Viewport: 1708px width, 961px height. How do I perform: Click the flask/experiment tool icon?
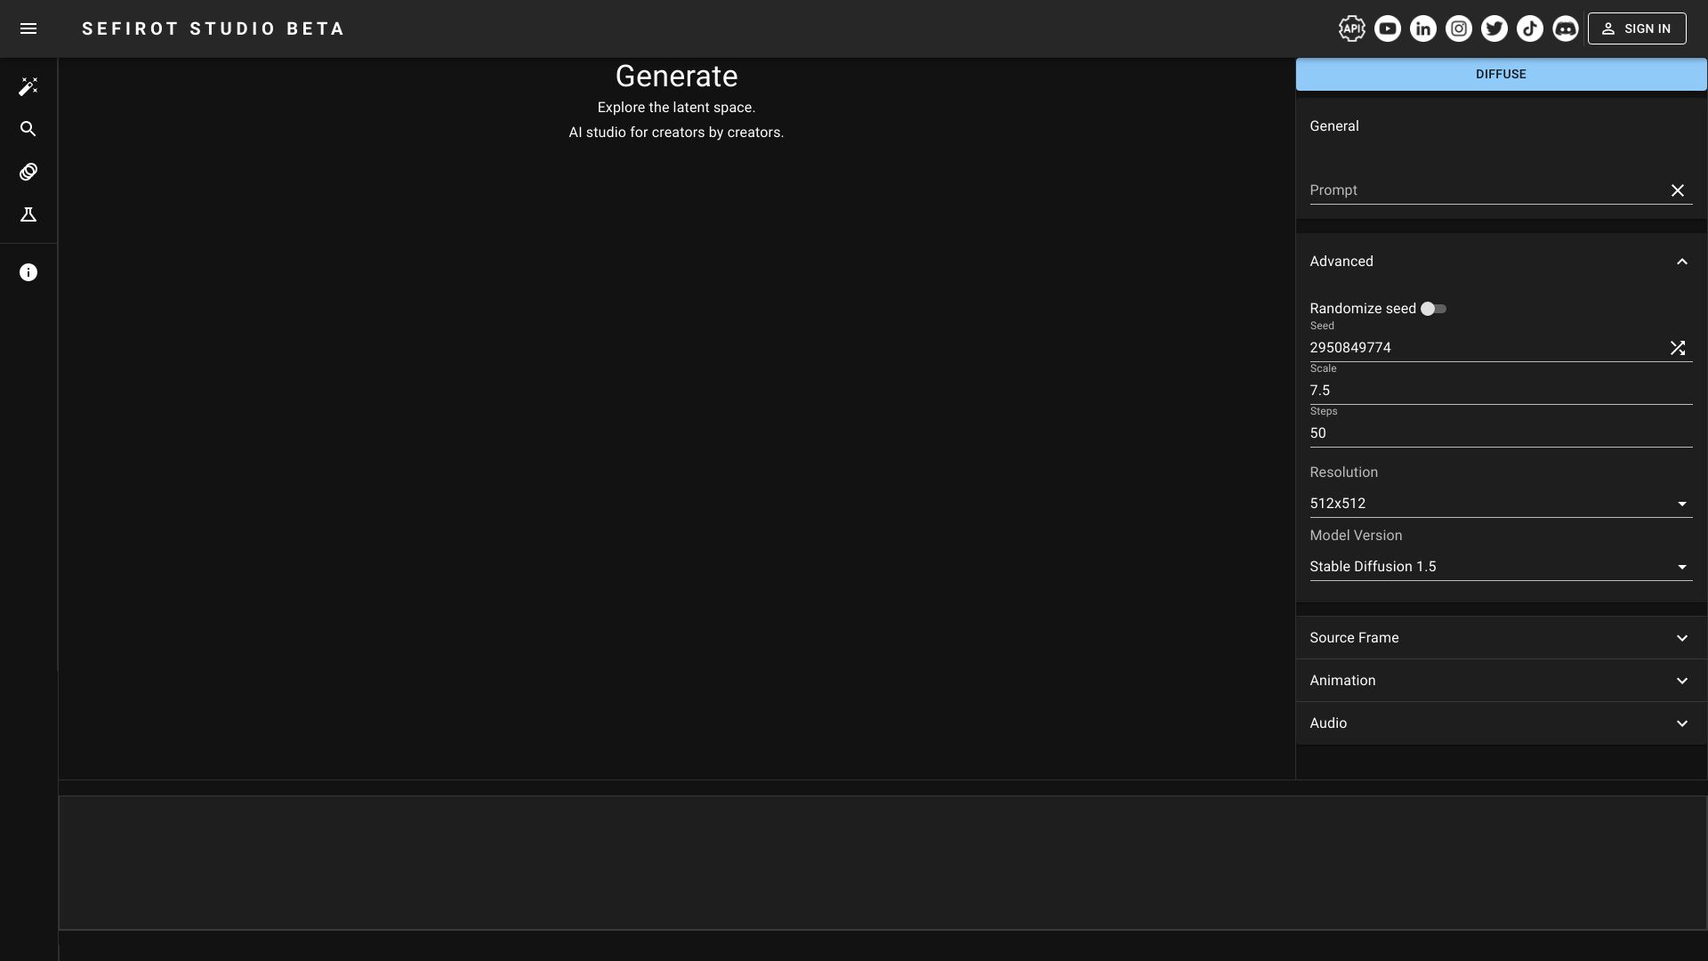click(28, 214)
